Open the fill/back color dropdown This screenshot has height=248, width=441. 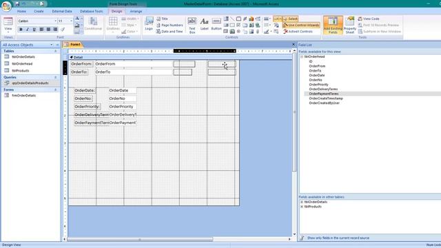(82, 25)
